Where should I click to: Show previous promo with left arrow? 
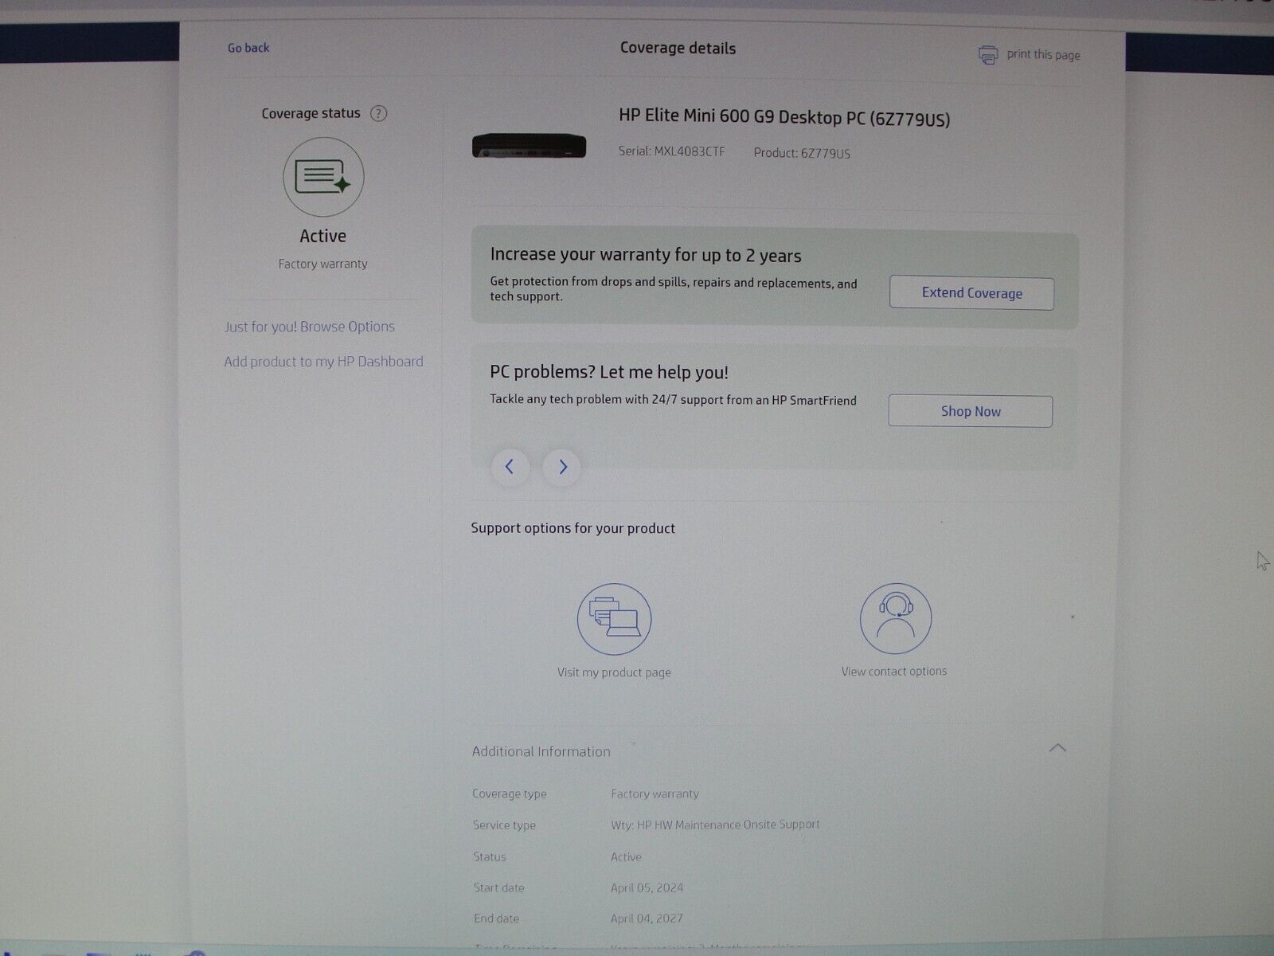point(510,467)
